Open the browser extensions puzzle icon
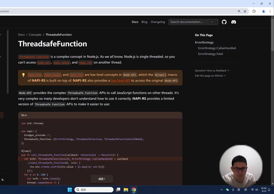274x194 pixels. coord(254,11)
